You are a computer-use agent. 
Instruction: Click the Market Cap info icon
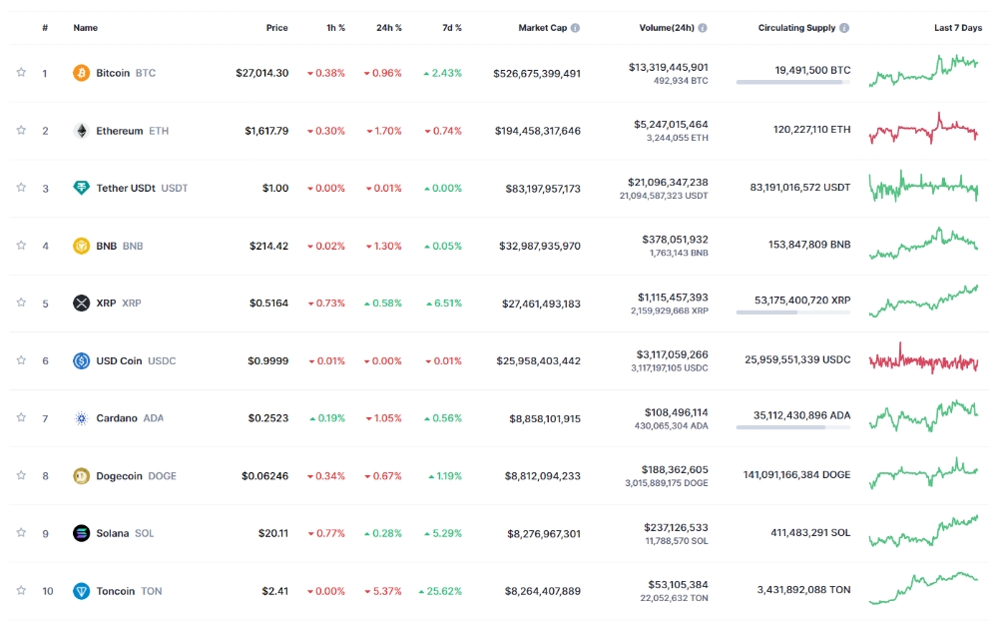coord(575,28)
